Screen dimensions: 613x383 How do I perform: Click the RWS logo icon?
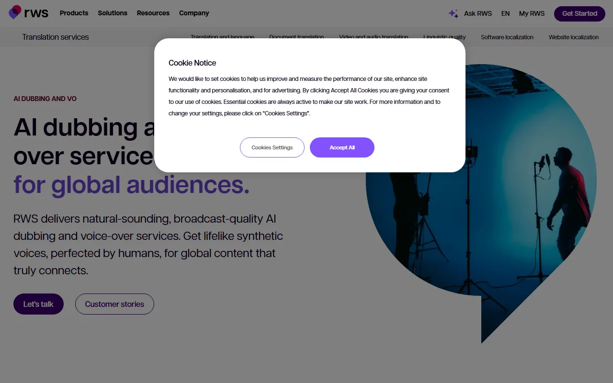(x=15, y=12)
